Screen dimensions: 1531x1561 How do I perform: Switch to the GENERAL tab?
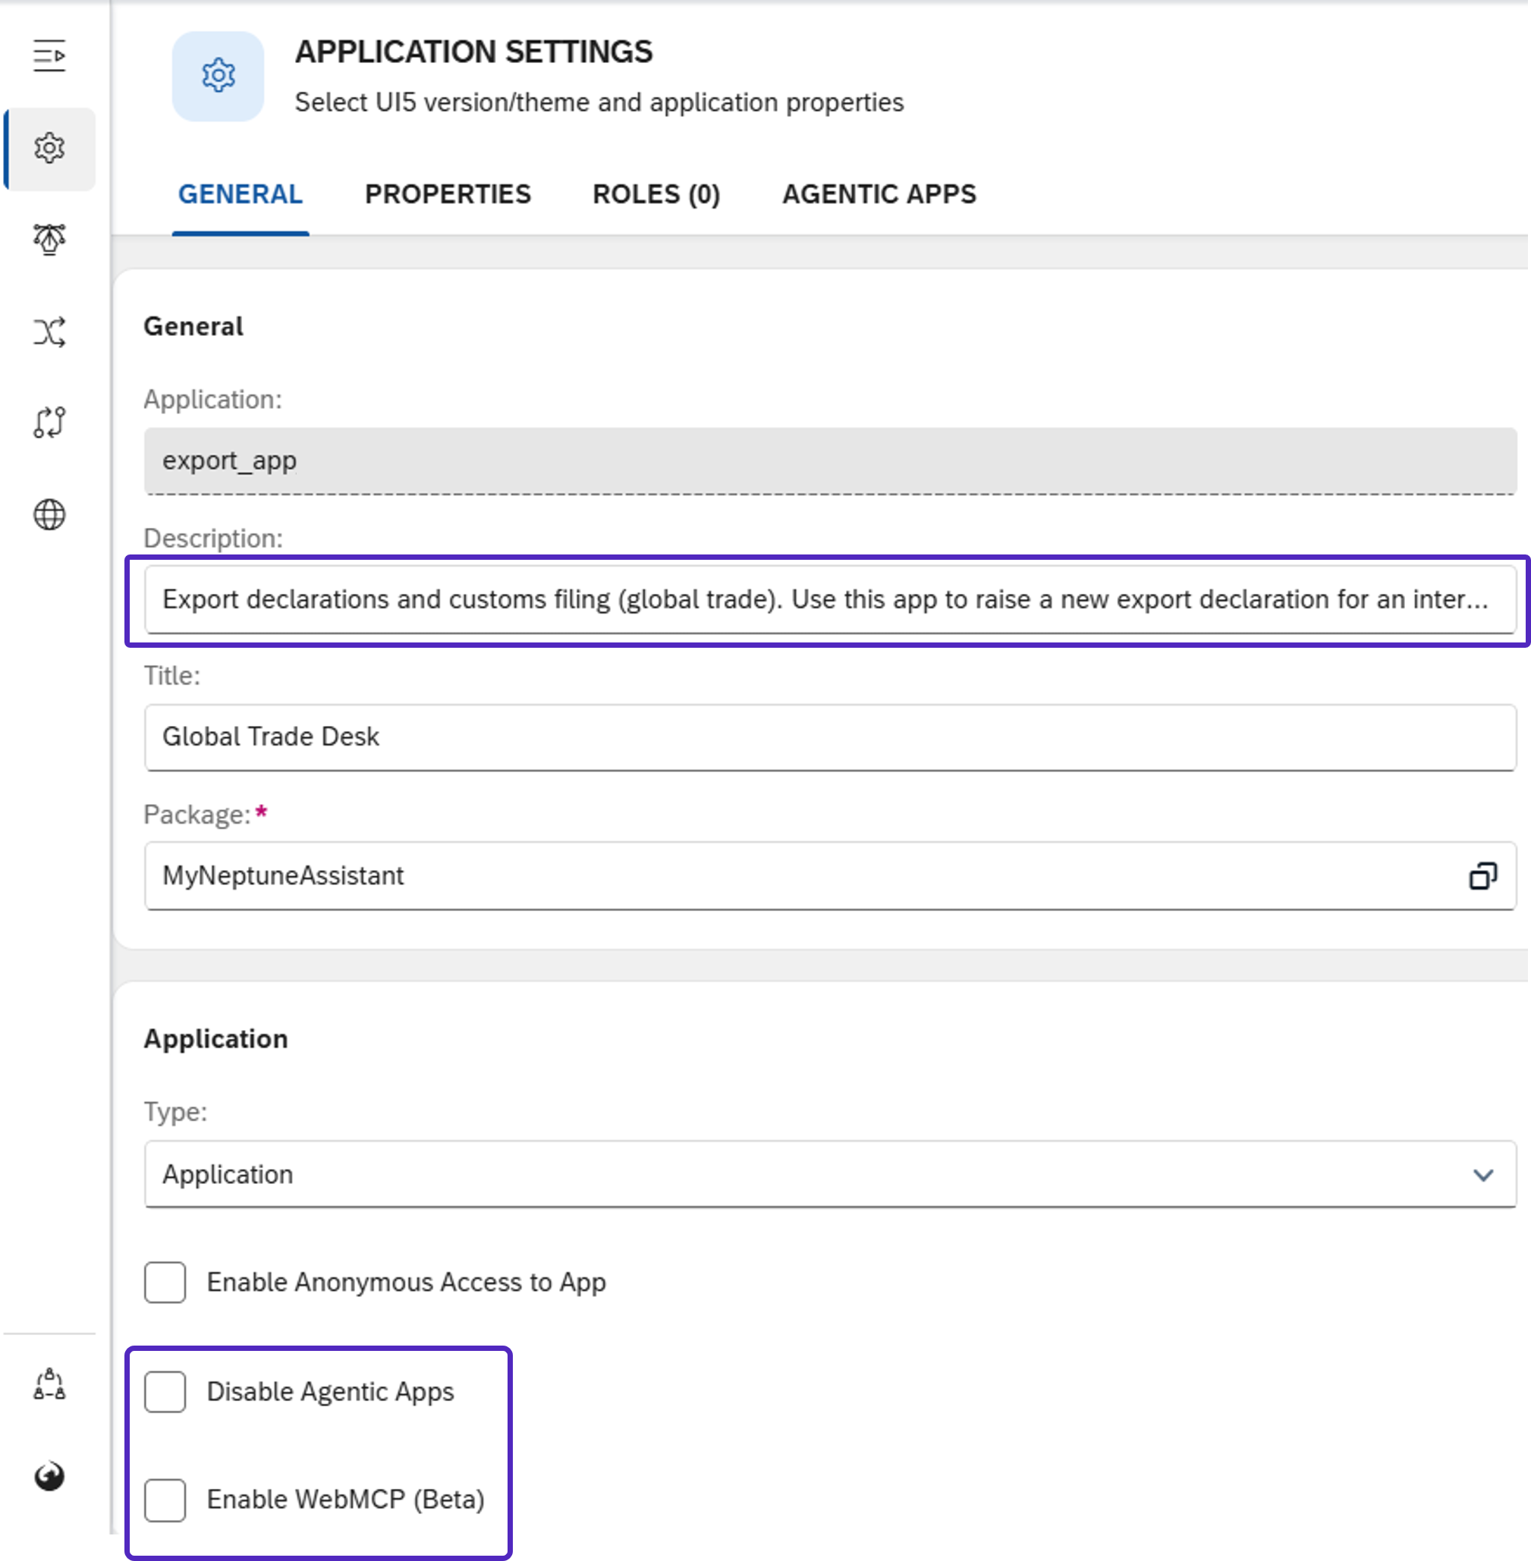240,194
